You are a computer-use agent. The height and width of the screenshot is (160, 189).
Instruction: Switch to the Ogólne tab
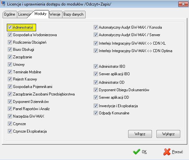[x=10, y=14]
